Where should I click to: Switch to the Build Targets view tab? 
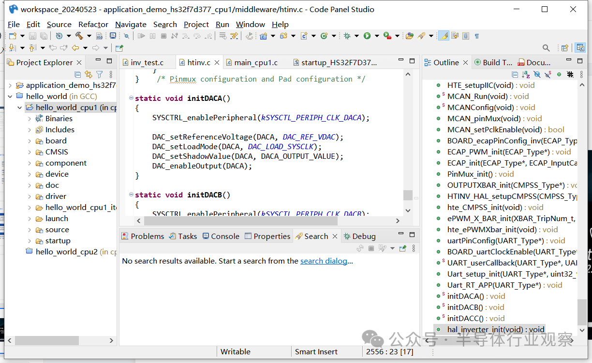click(x=493, y=62)
